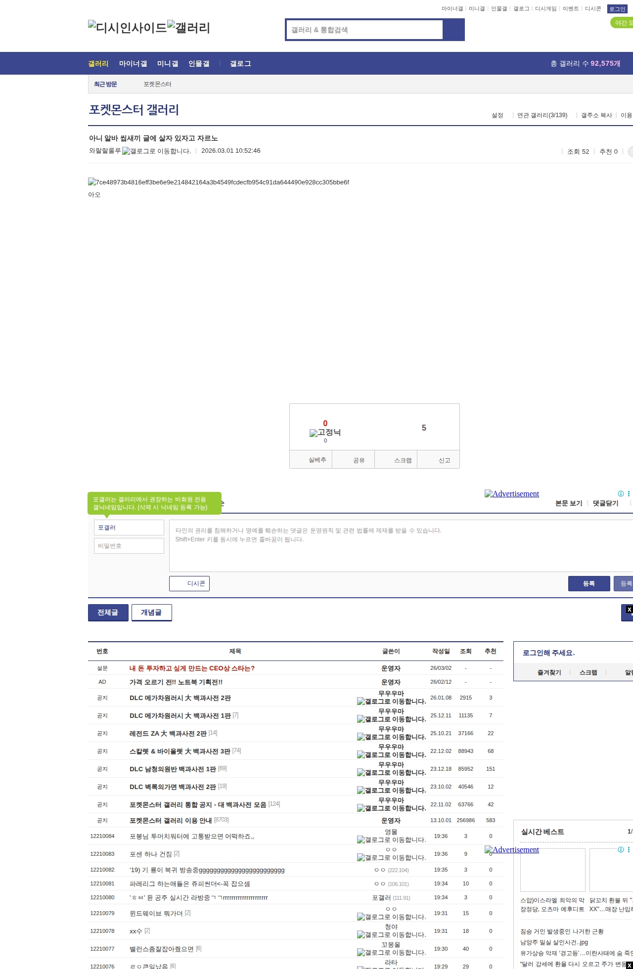Focus the 갤러리 & 통합검색 search field

[x=365, y=30]
